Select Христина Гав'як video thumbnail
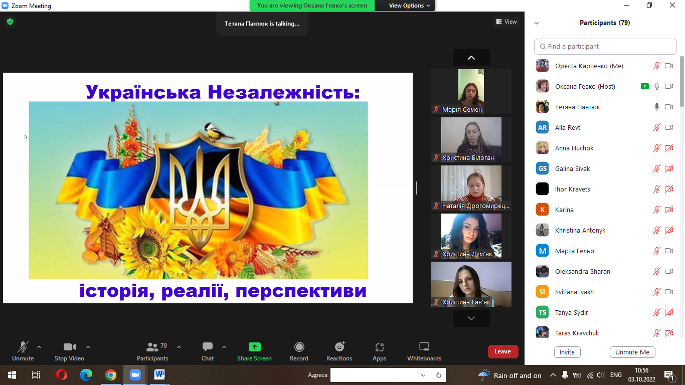 point(471,284)
